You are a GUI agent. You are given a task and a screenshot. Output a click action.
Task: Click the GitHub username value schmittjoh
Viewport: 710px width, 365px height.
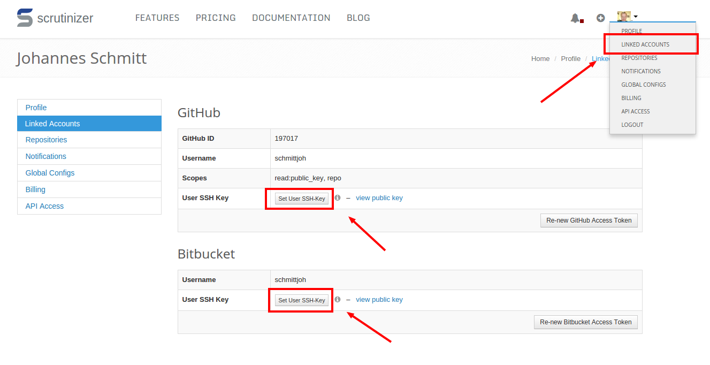coord(291,158)
